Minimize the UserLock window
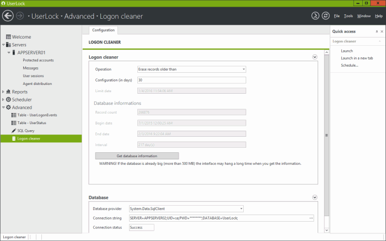This screenshot has width=386, height=241. pos(358,3)
